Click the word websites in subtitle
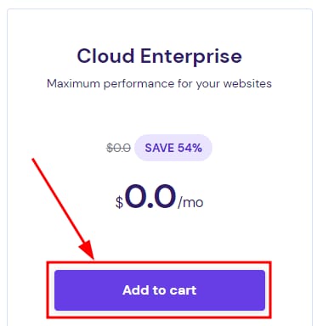Viewport: 323px width, 326px height. [247, 83]
